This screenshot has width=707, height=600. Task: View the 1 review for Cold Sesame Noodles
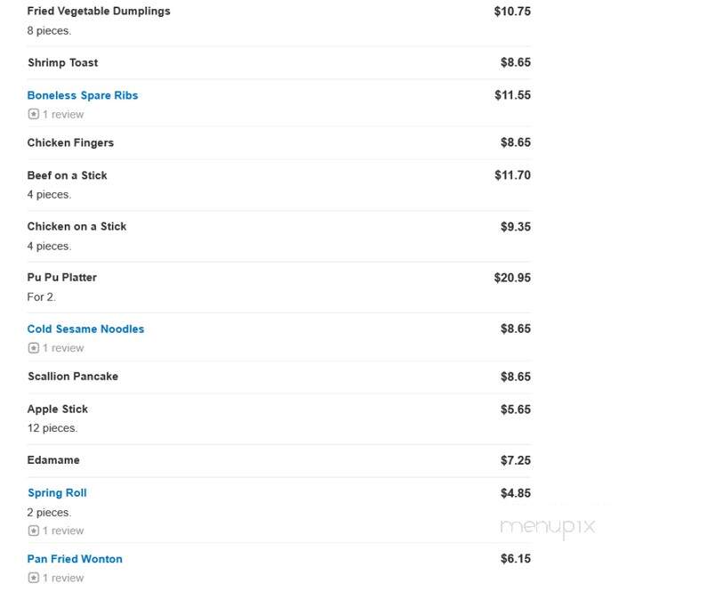click(63, 348)
